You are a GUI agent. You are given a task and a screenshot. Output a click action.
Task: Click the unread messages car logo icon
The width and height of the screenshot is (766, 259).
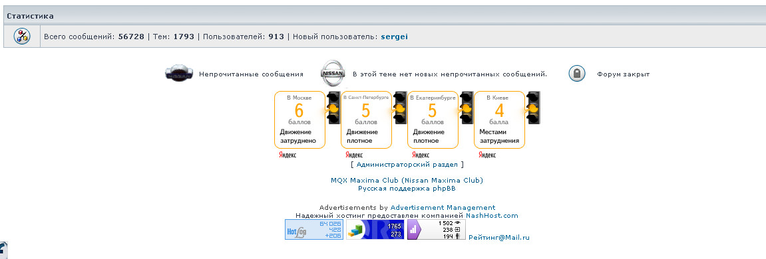pos(179,73)
